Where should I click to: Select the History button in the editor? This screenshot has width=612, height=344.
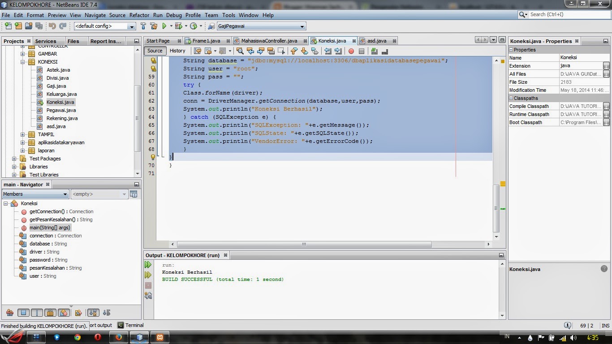click(178, 51)
